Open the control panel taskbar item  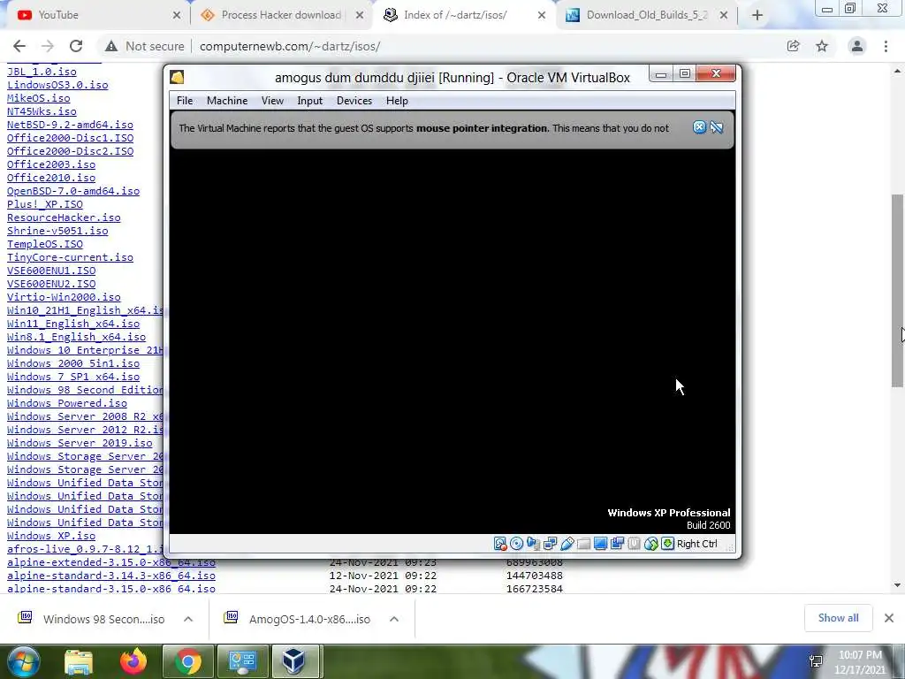pyautogui.click(x=242, y=661)
